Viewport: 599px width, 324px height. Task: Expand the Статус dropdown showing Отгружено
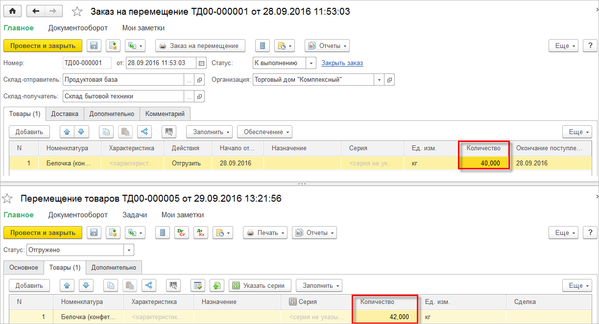(129, 250)
